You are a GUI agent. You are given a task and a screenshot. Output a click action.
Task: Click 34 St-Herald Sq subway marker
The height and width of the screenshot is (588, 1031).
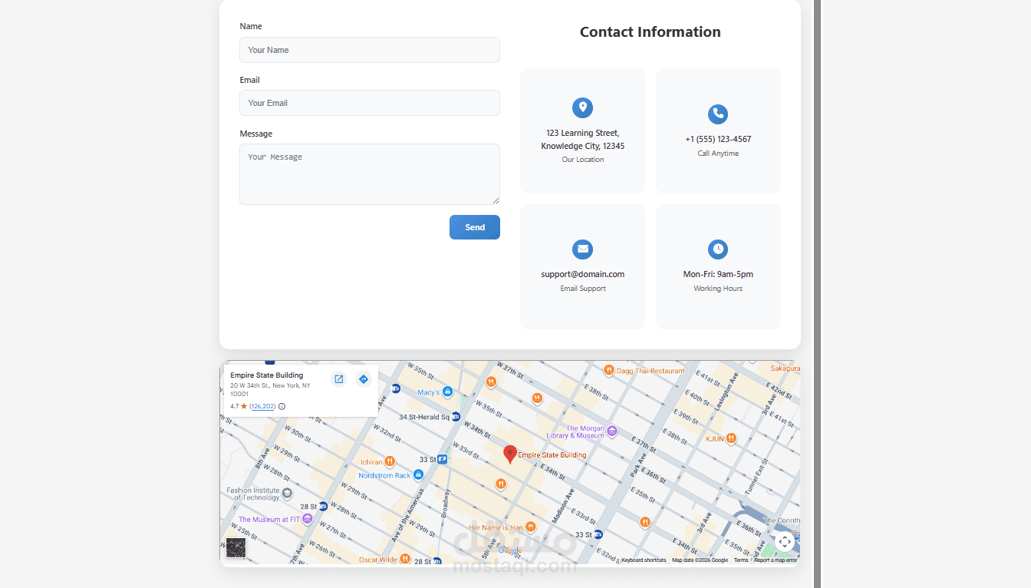pos(456,417)
